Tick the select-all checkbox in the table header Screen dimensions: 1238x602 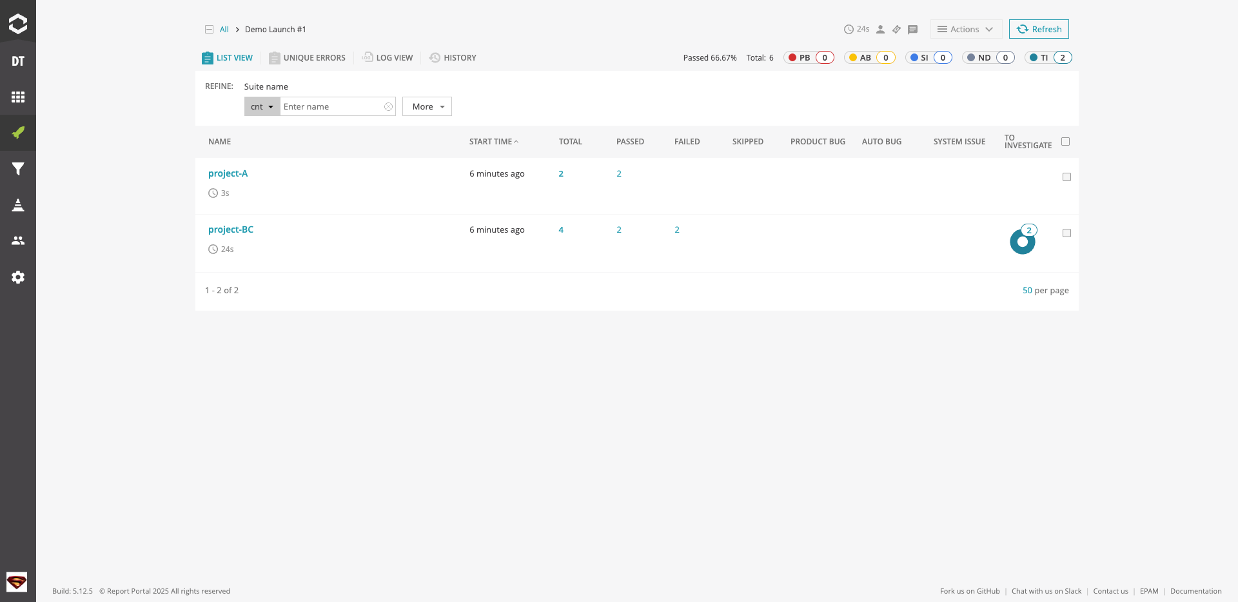(x=1065, y=142)
